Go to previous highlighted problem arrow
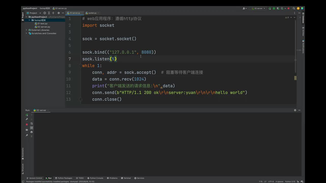 pos(292,18)
